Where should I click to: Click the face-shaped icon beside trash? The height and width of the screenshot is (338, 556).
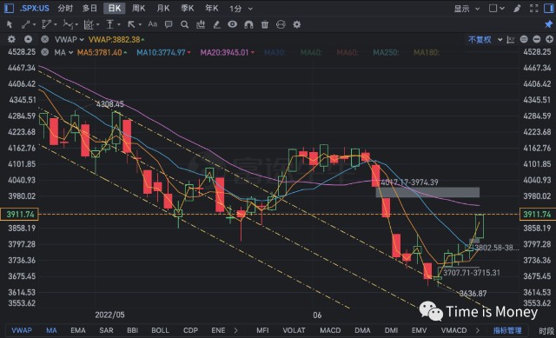click(281, 24)
